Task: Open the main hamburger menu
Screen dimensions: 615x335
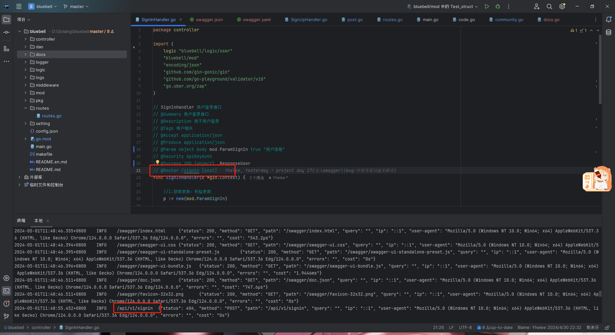Action: pos(19,6)
